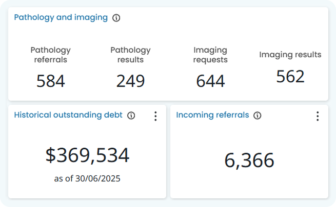Select the Imaging requests value 644
The width and height of the screenshot is (336, 207).
click(x=210, y=81)
